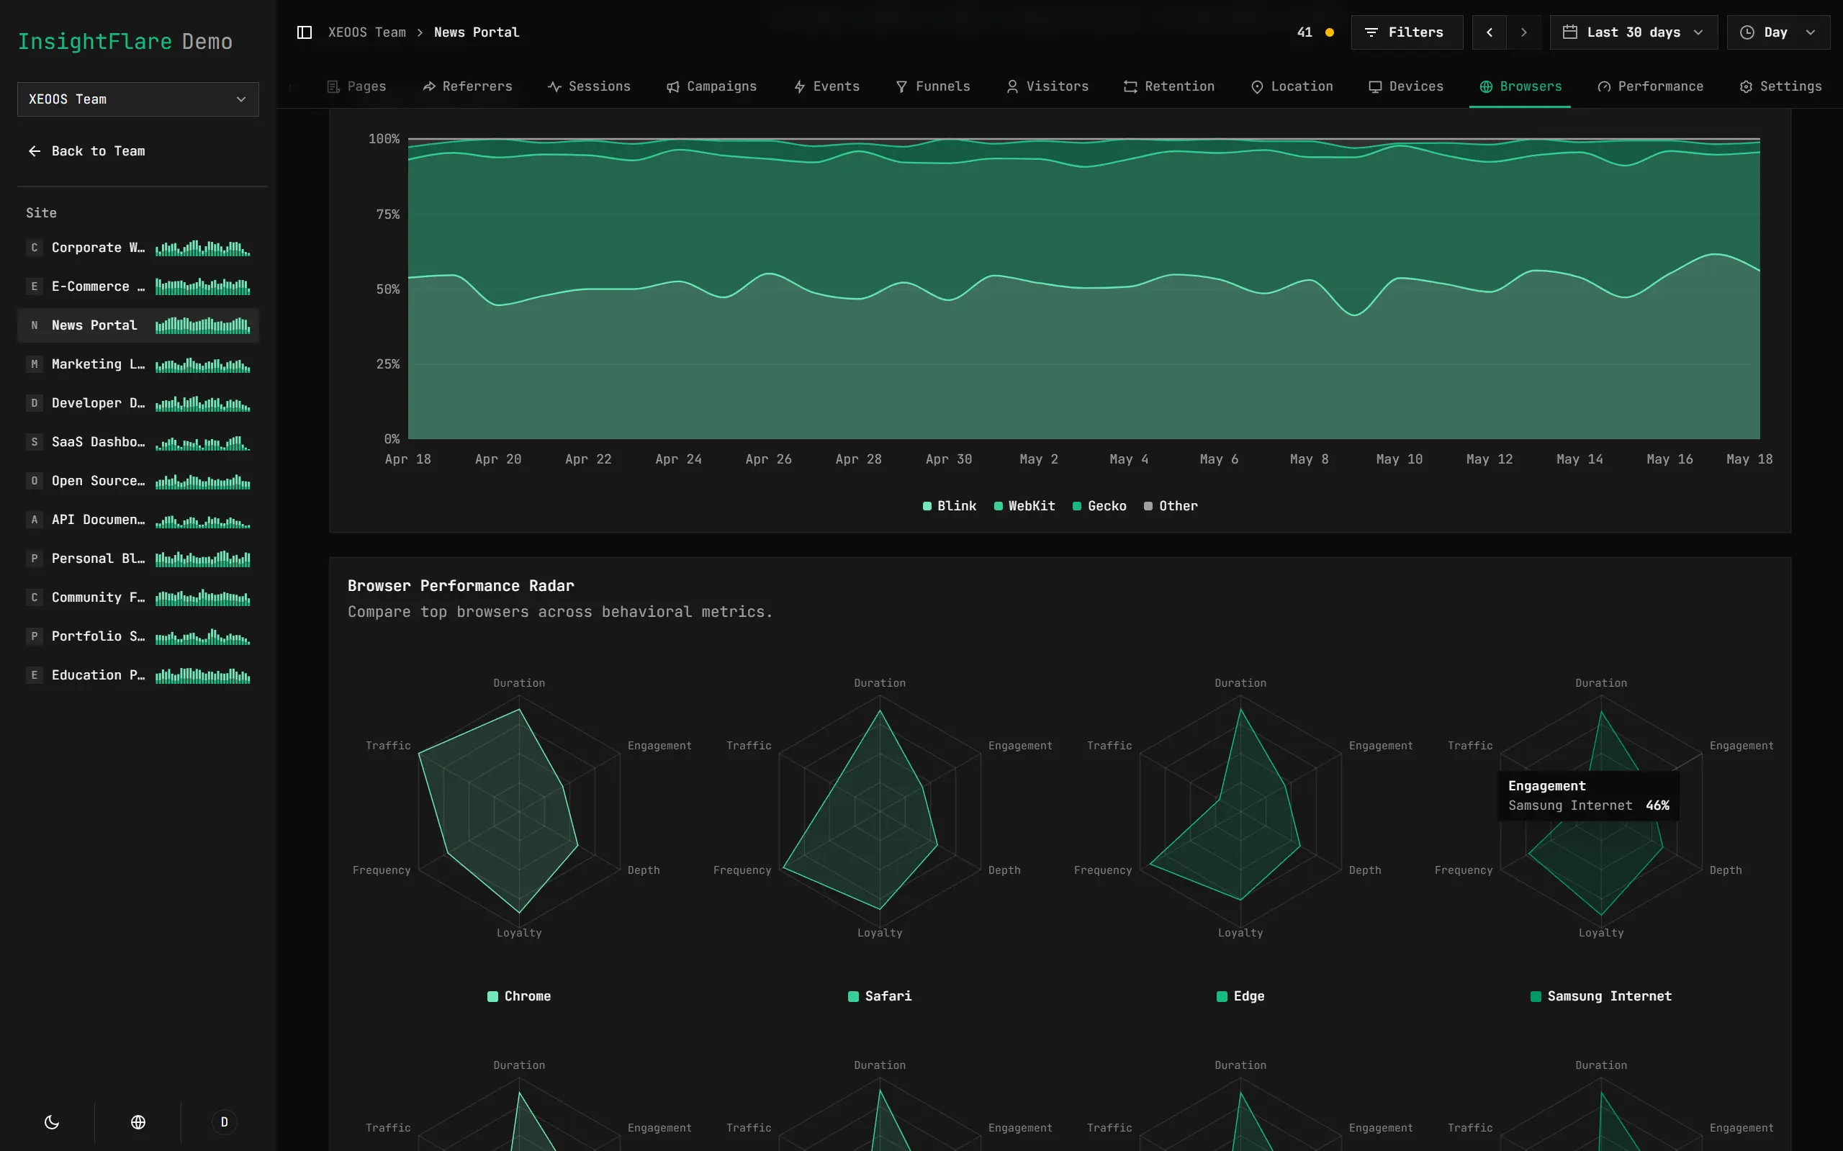Open the News Portal site
1843x1151 pixels.
point(138,325)
